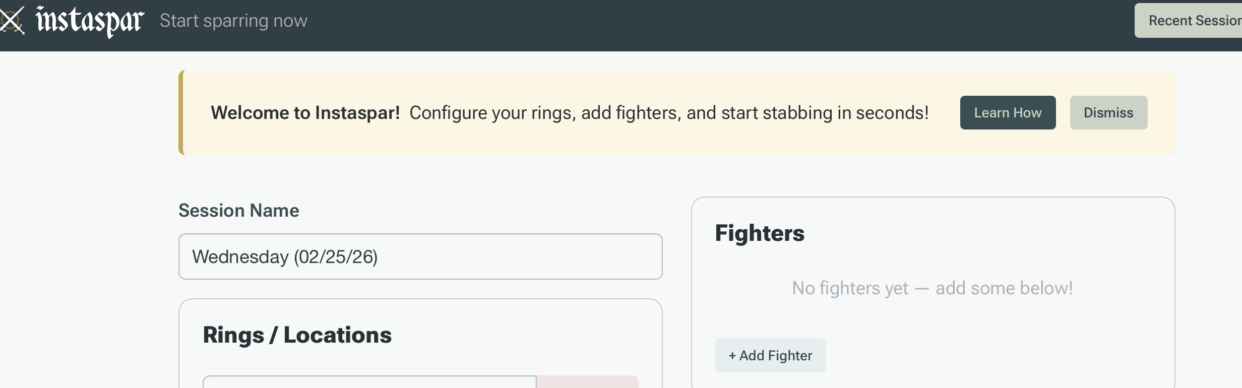Focus the ring name field under Rings / Locations
The image size is (1242, 388).
click(369, 382)
